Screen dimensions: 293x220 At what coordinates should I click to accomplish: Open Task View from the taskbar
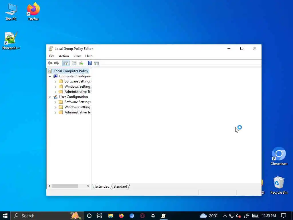(x=100, y=216)
